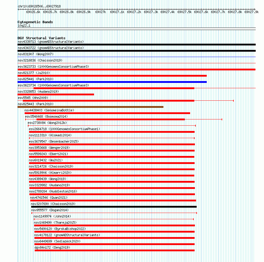
Task: Click the nsv3953668 Wenger2019 label
Action: click(49, 148)
